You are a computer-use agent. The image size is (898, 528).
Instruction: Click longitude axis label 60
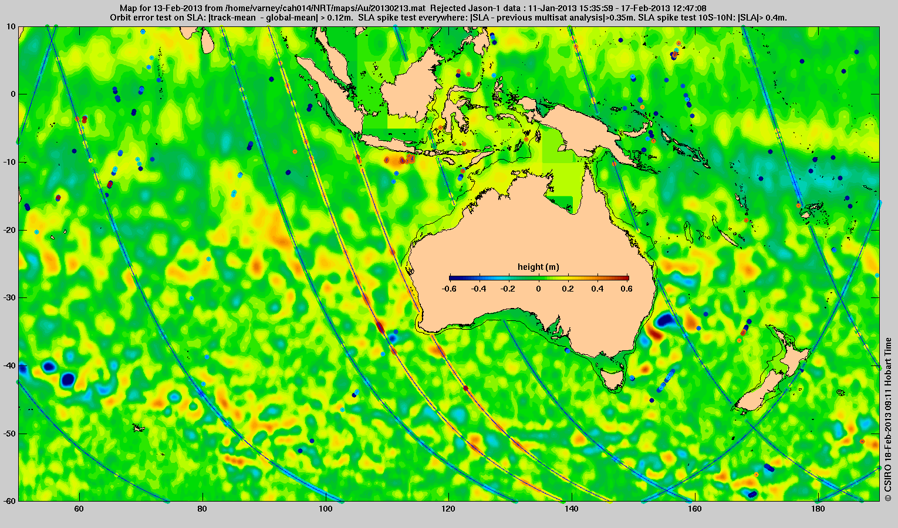click(x=79, y=509)
